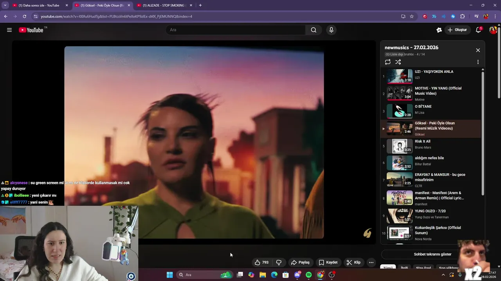
Task: Show hidden system tray icons
Action: 443,275
